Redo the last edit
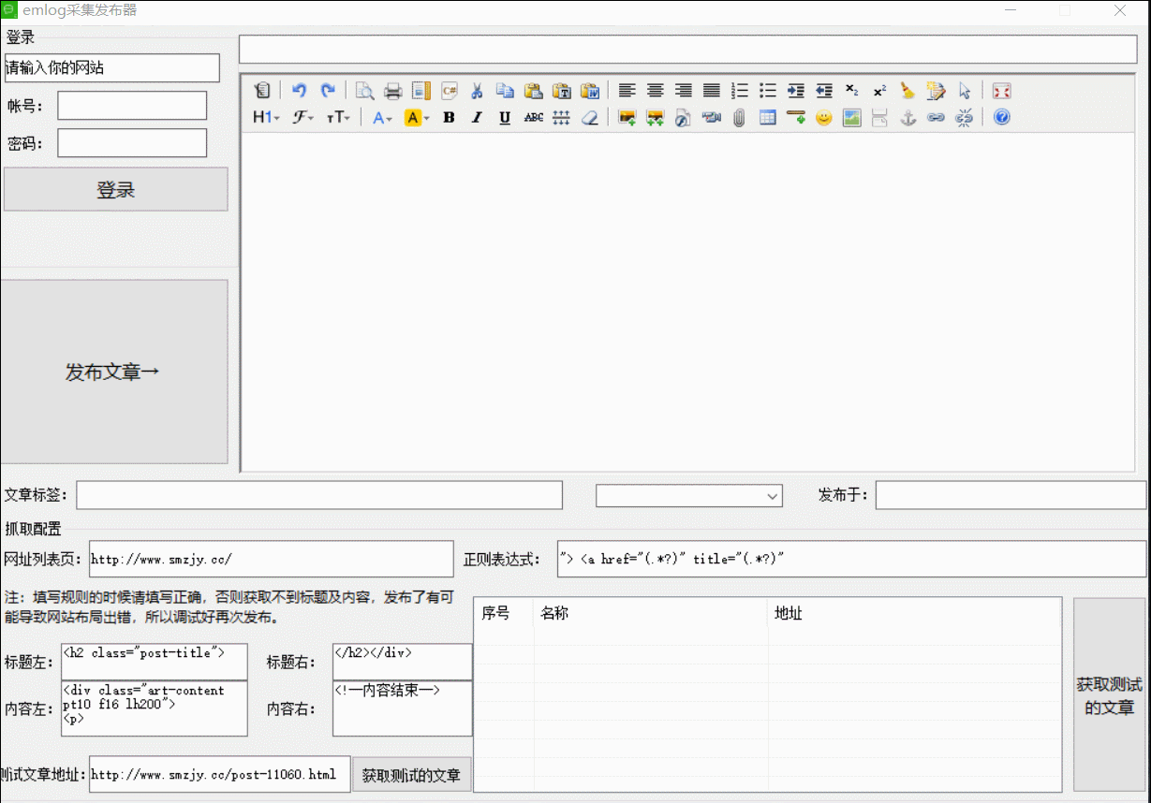 pos(328,91)
